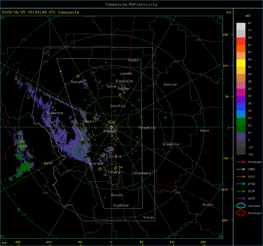Click the yellow diamond marker below RedDeer
This screenshot has width=263, height=246.
(x=120, y=95)
